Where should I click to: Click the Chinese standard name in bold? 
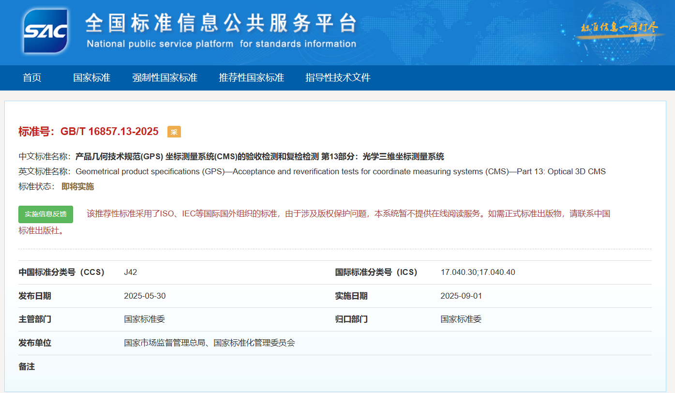259,156
